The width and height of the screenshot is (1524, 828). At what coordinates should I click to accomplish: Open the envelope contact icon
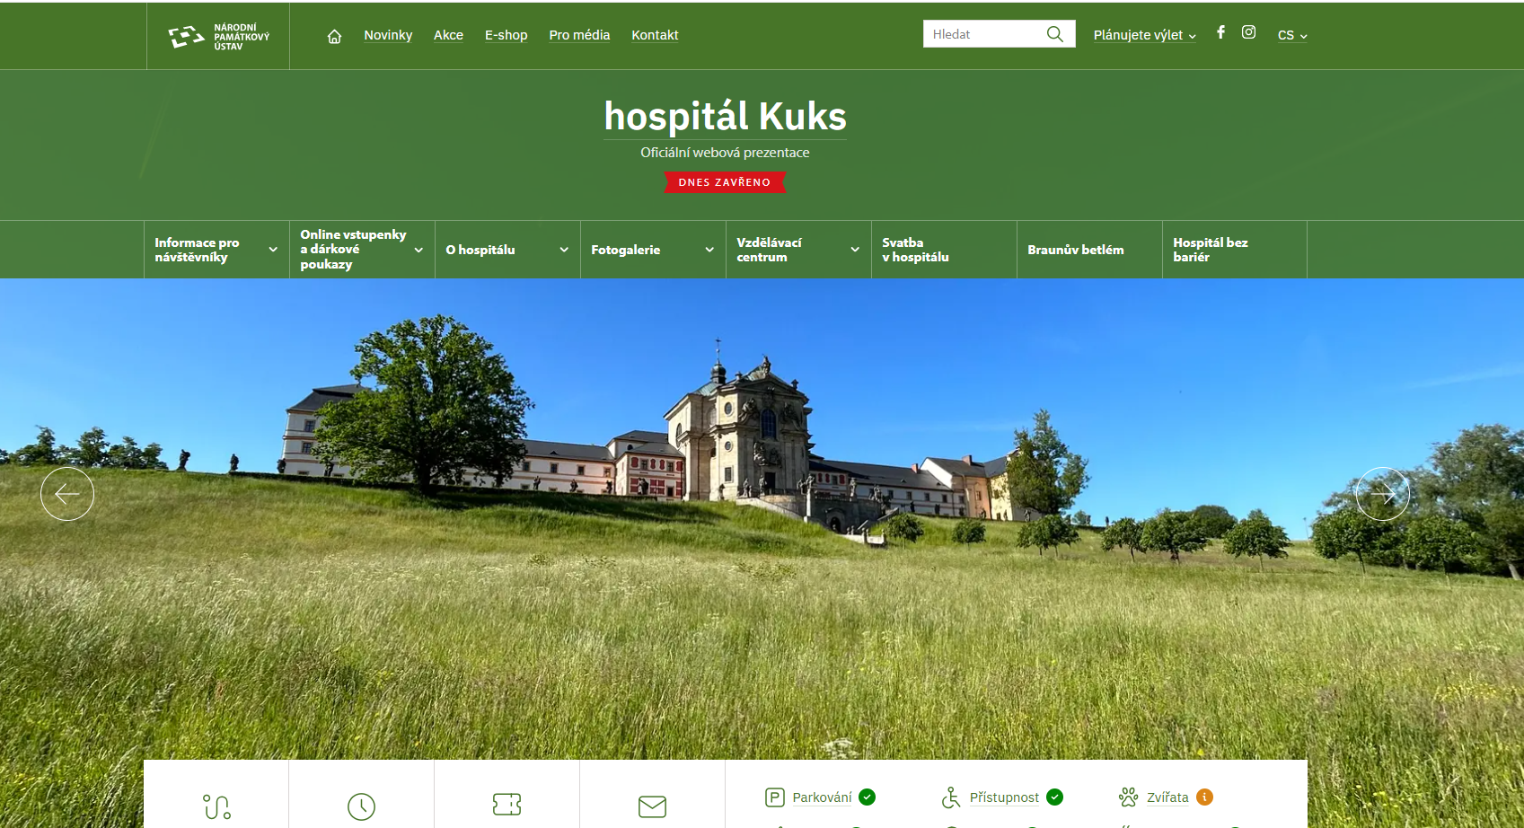click(x=652, y=806)
